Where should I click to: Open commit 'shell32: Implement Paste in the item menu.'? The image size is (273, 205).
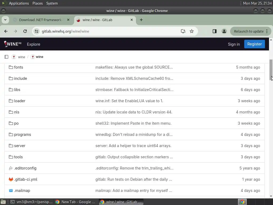pos(133,123)
